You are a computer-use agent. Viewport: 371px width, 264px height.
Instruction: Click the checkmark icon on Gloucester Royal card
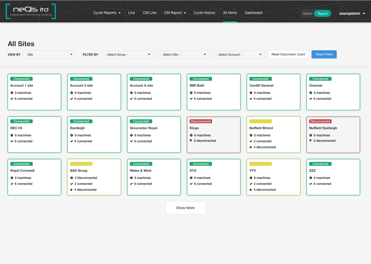(x=131, y=141)
